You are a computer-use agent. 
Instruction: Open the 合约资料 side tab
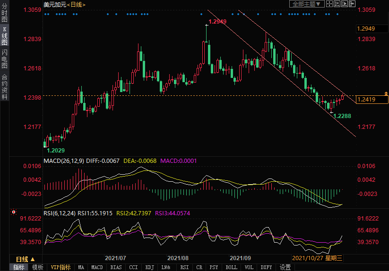point(4,87)
